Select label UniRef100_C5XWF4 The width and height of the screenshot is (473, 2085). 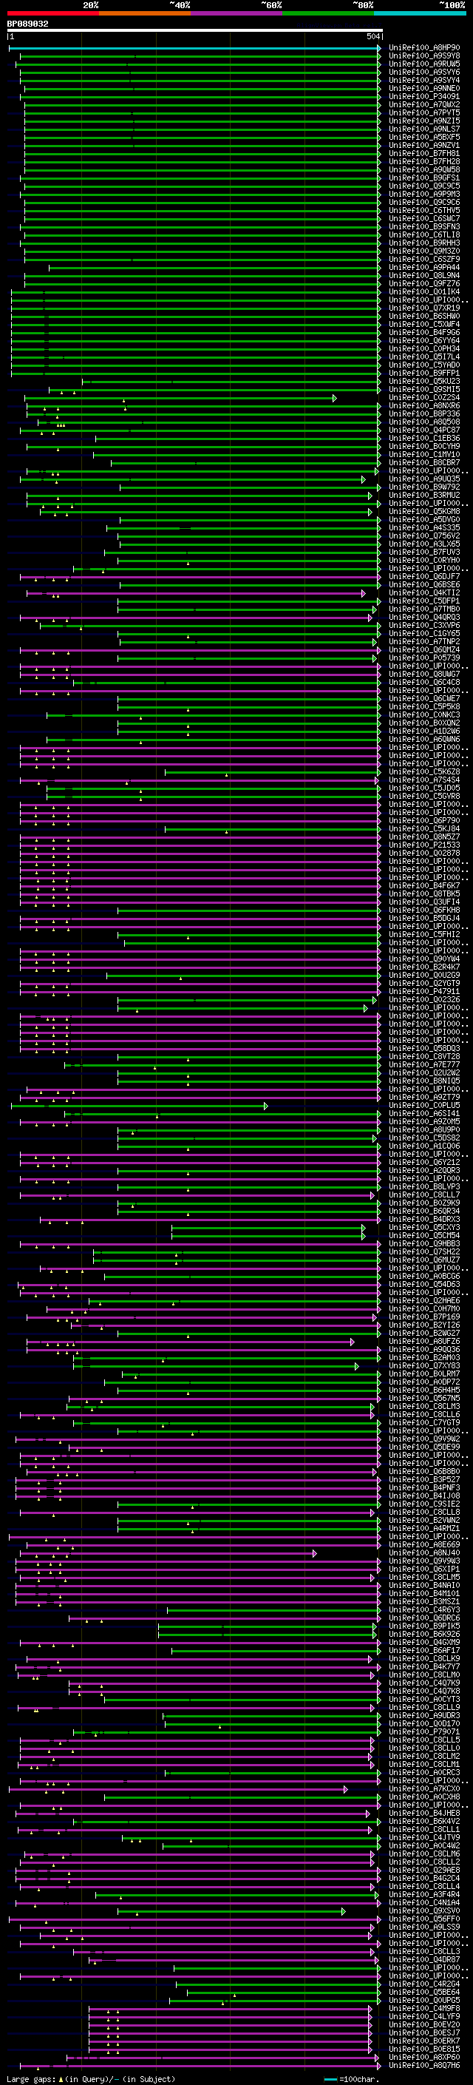click(x=424, y=324)
